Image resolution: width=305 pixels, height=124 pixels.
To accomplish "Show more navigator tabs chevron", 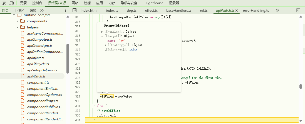I will (42, 10).
